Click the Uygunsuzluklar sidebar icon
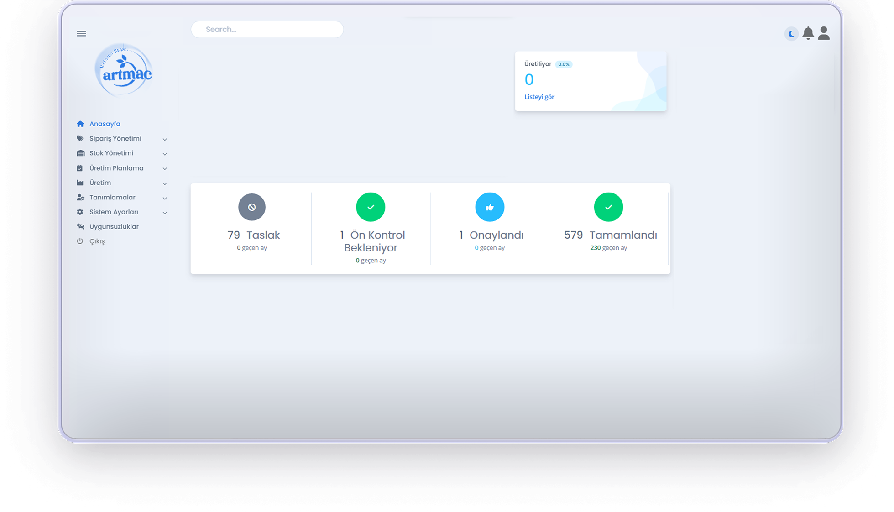This screenshot has width=894, height=512. [x=80, y=227]
